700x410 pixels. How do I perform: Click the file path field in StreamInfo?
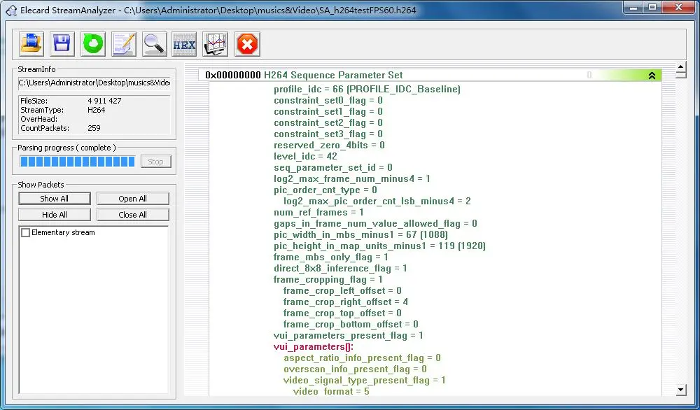94,83
